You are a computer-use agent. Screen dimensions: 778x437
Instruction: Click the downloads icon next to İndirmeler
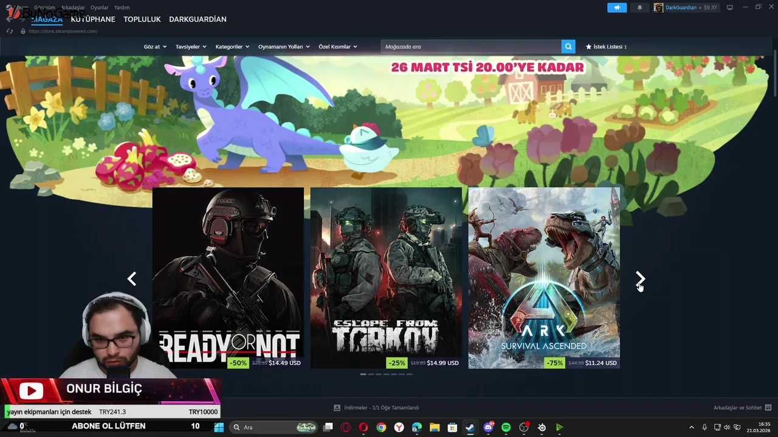point(337,408)
